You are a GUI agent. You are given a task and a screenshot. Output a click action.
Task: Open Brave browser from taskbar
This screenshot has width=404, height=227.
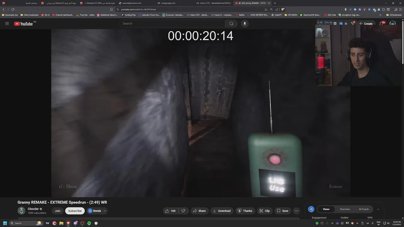(68, 223)
